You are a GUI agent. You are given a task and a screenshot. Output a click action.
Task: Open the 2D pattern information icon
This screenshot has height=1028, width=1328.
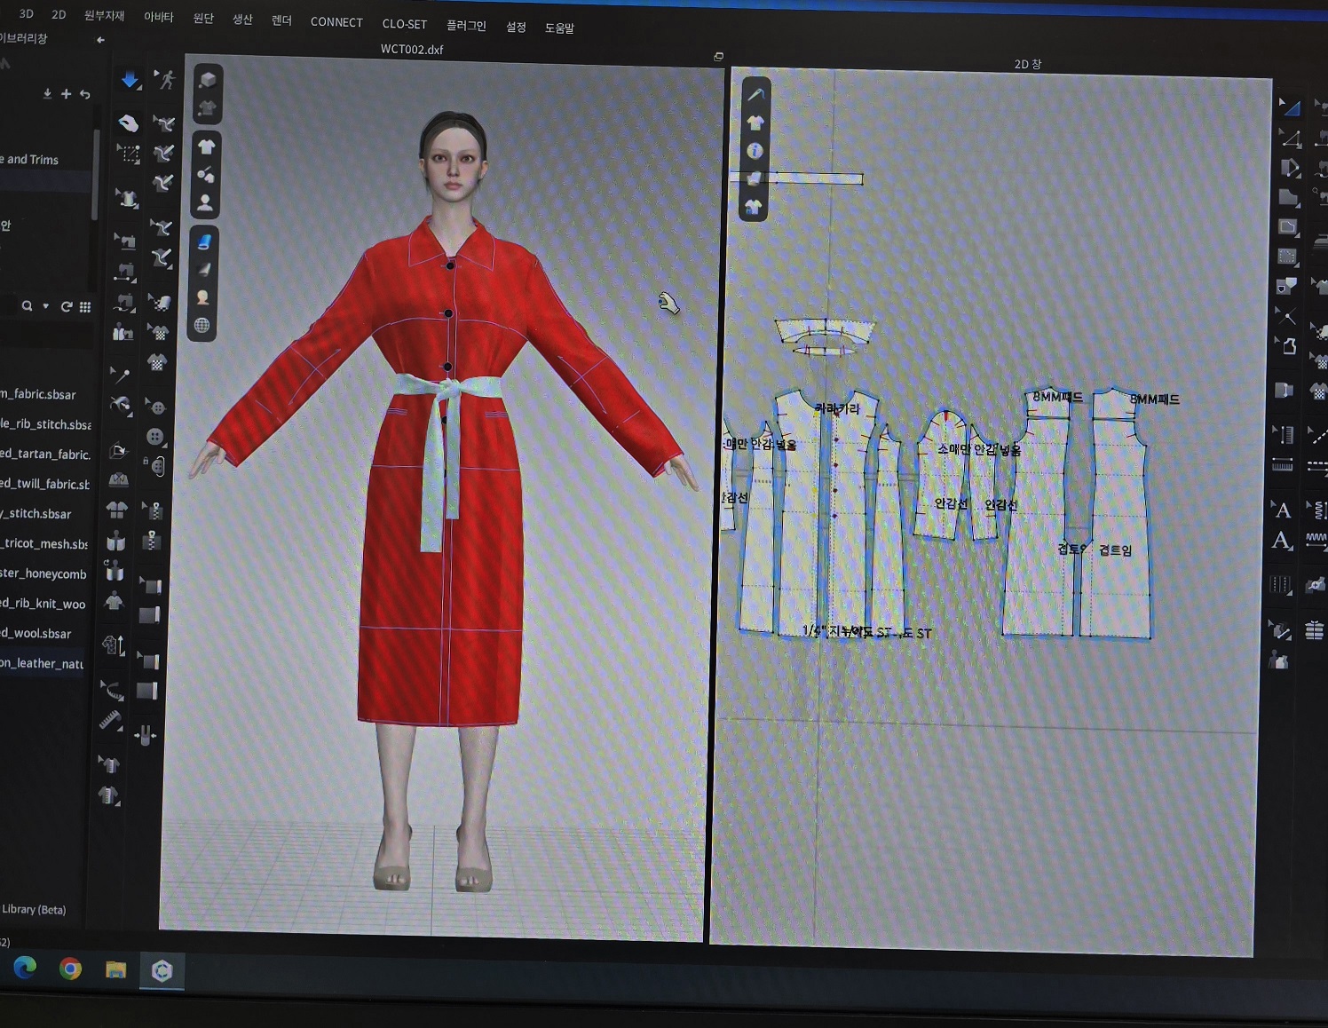[x=755, y=151]
